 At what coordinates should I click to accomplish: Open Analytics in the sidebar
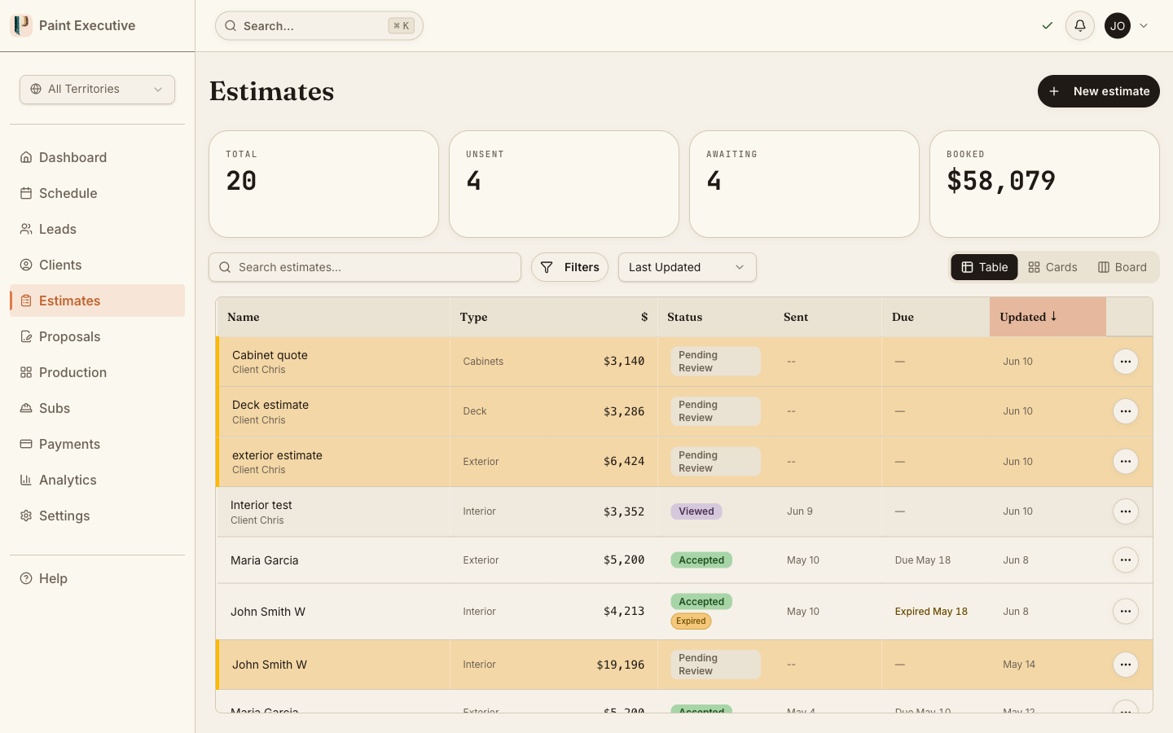pos(97,480)
